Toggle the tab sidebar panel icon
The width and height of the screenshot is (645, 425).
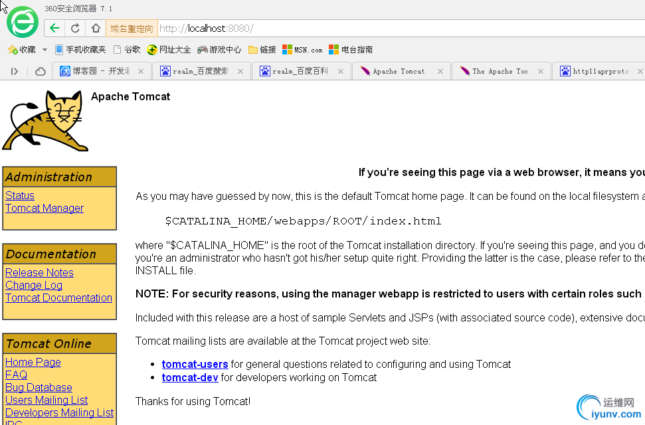point(15,72)
